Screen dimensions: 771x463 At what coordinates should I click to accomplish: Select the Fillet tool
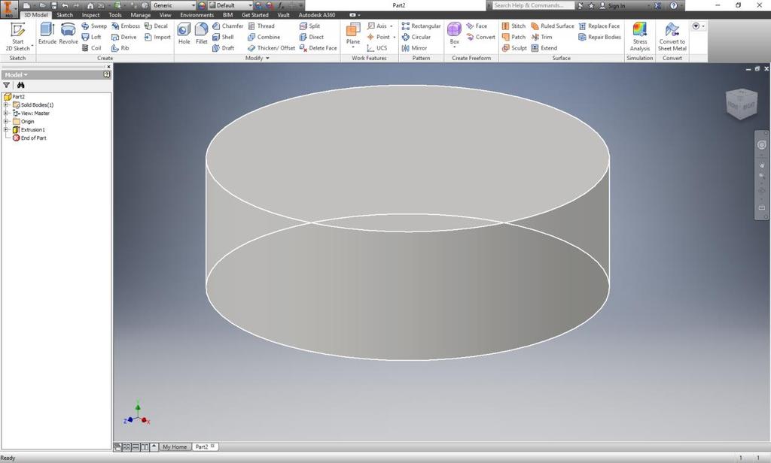[201, 34]
